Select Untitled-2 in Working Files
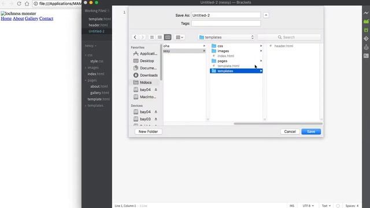 97,31
